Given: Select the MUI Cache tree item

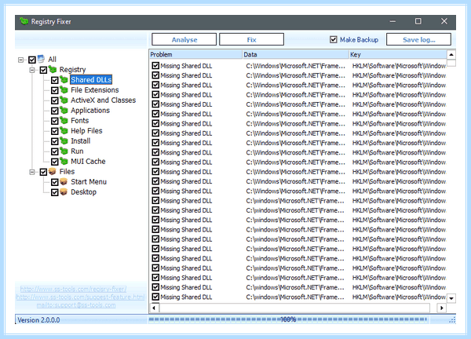Looking at the screenshot, I should pos(88,161).
